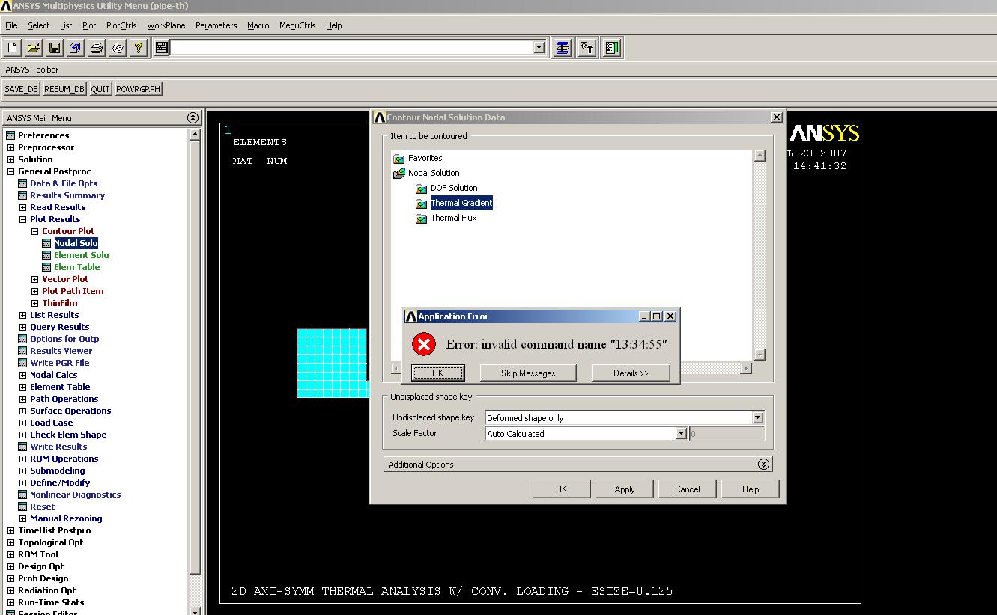Click the Reset Picking icon
The height and width of the screenshot is (615, 997).
(x=587, y=48)
